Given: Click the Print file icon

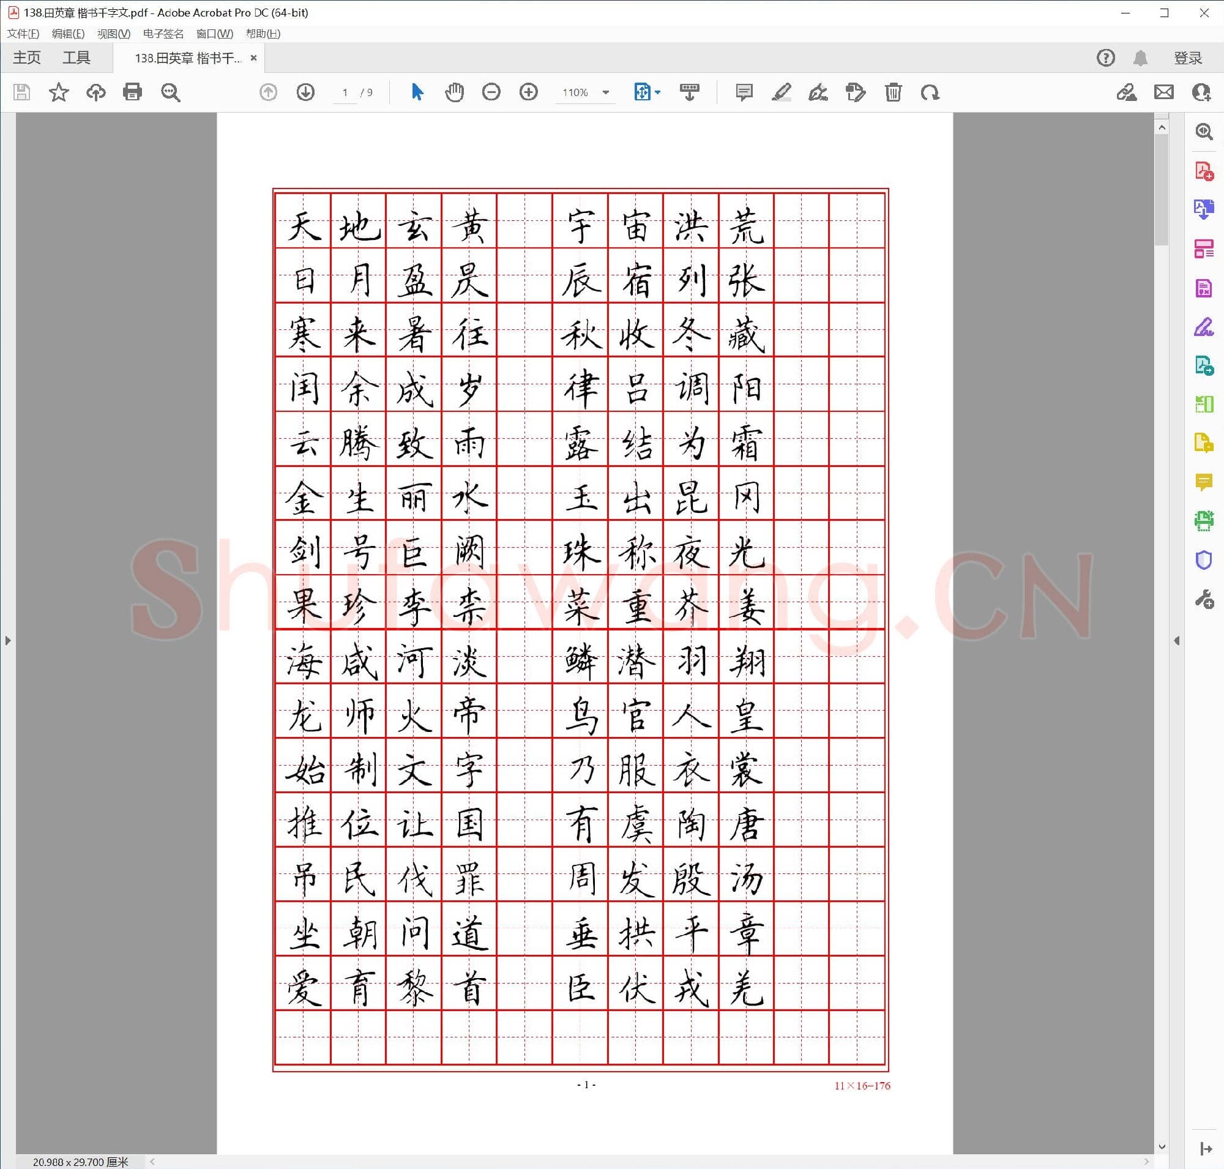Looking at the screenshot, I should click(132, 92).
